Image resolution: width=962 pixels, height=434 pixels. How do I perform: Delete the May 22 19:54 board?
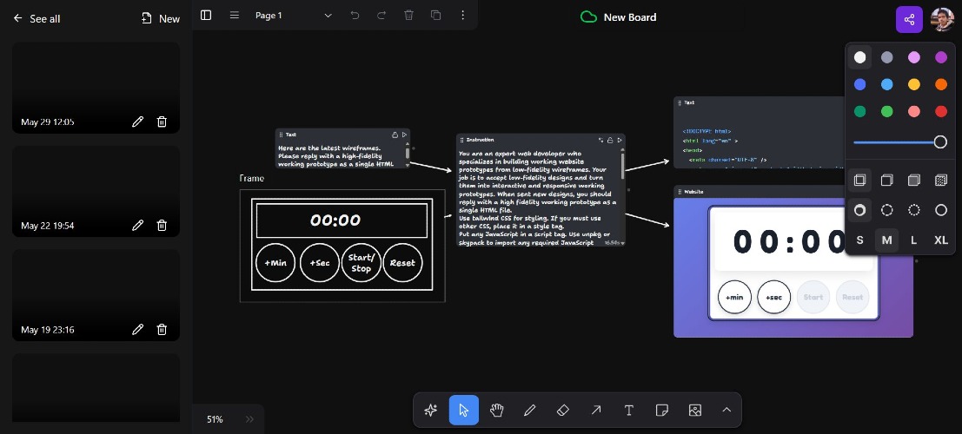[162, 226]
